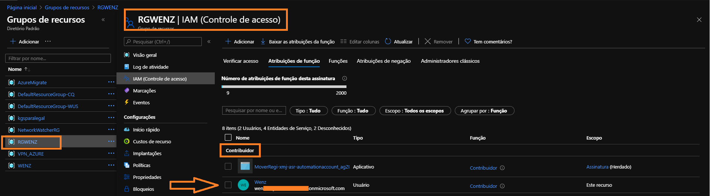Screen dimensions: 710x196
Task: Select NetworkWatcherRG resource group
Action: coord(39,130)
